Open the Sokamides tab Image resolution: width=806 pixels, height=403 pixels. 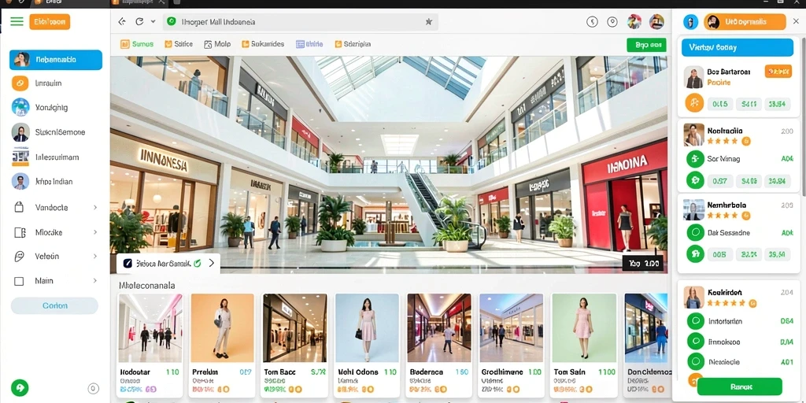click(263, 44)
